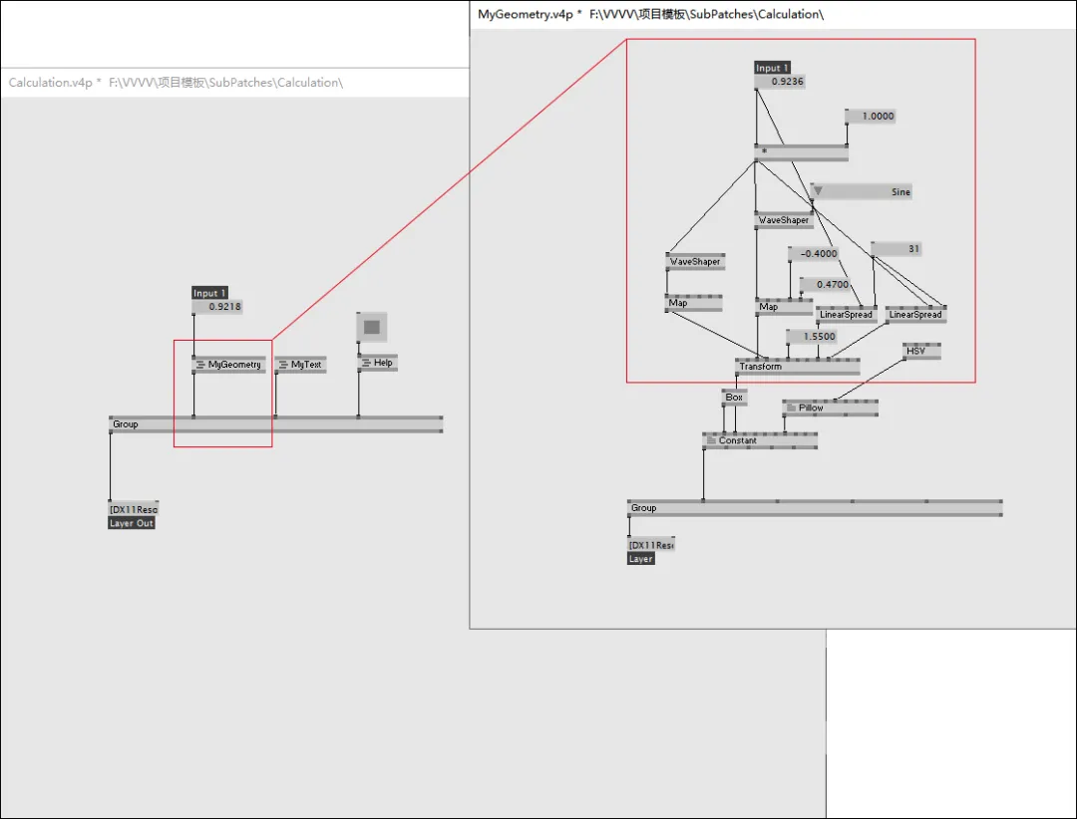The image size is (1077, 819).
Task: Select the WaveShaper node just below Sine
Action: tap(784, 220)
